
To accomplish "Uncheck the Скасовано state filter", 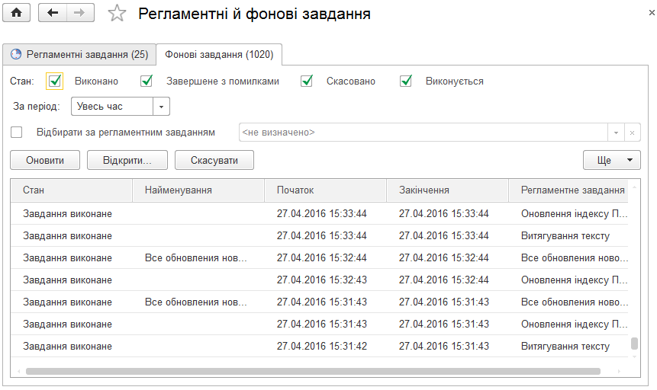I will click(307, 81).
